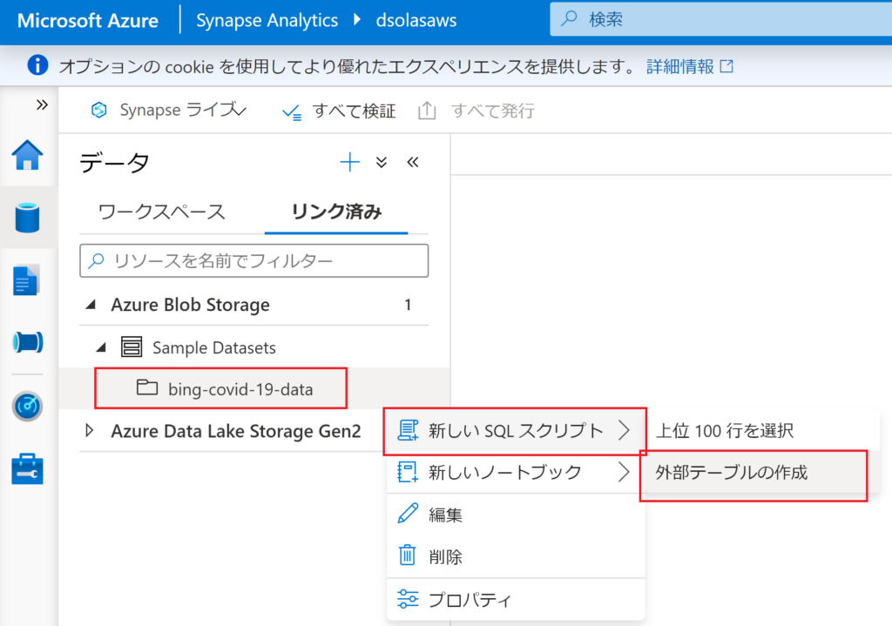Open the Integrate hub pipeline icon
Viewport: 892px width, 626px height.
tap(27, 342)
